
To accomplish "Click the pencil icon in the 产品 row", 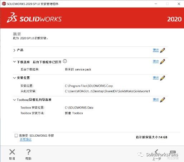I will point(163,50).
